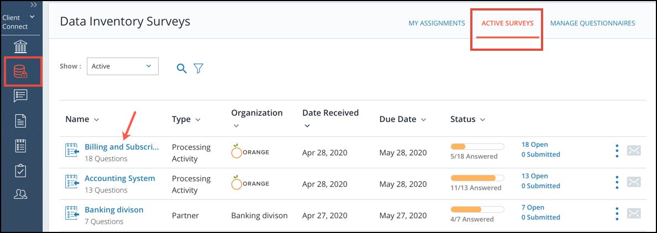Open the chat list icon in sidebar
The image size is (657, 233).
(x=20, y=96)
